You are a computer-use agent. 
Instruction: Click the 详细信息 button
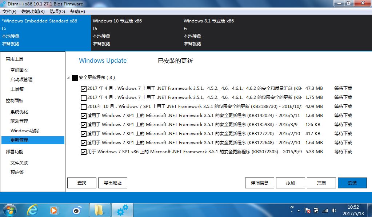pos(260,183)
